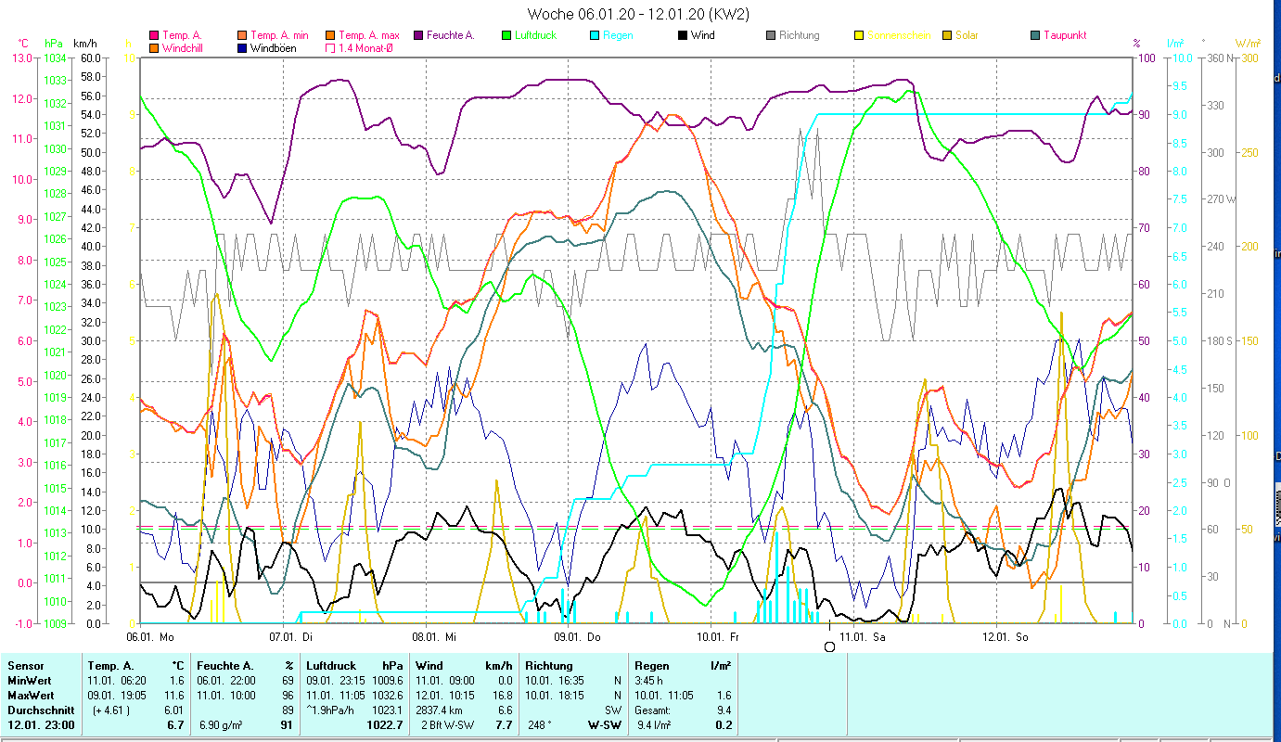1281x742 pixels.
Task: Select the Richtung legend label
Action: (x=800, y=35)
